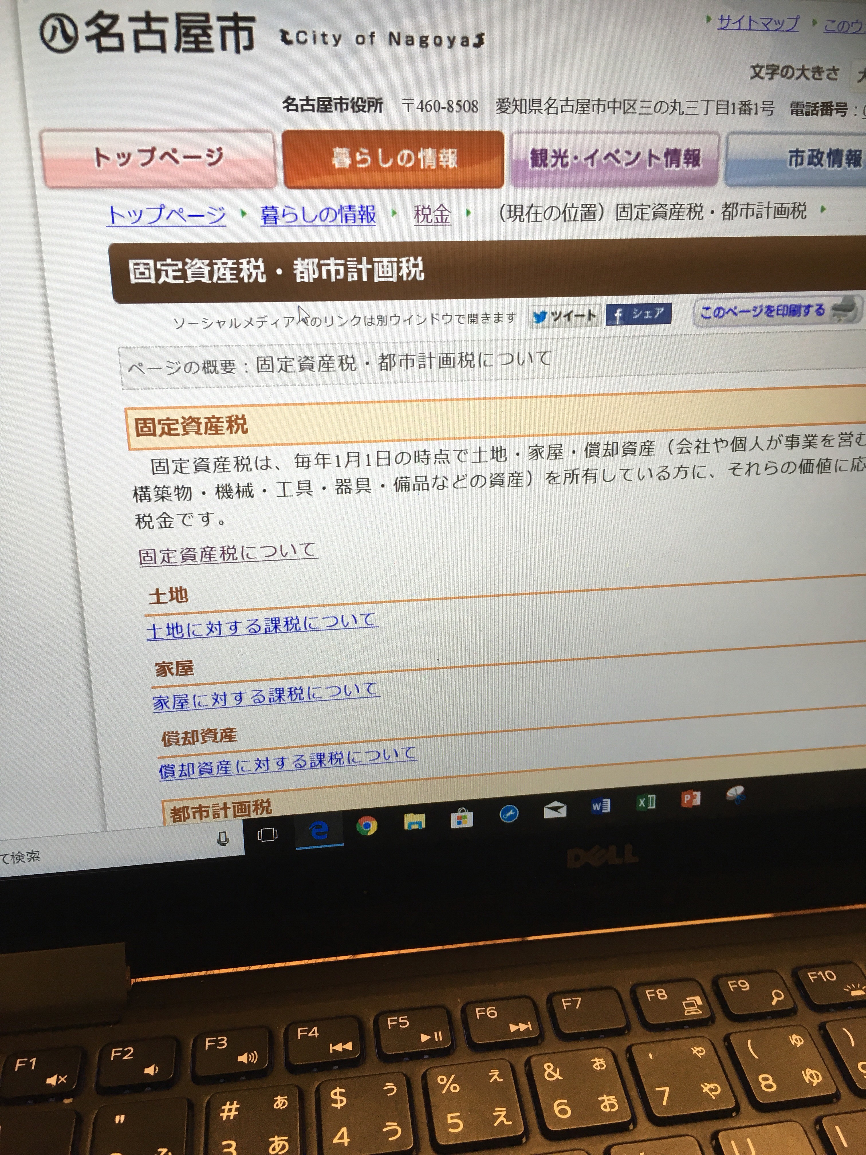
Task: Open the Snipping Tool taskbar icon
Action: pyautogui.click(x=735, y=795)
